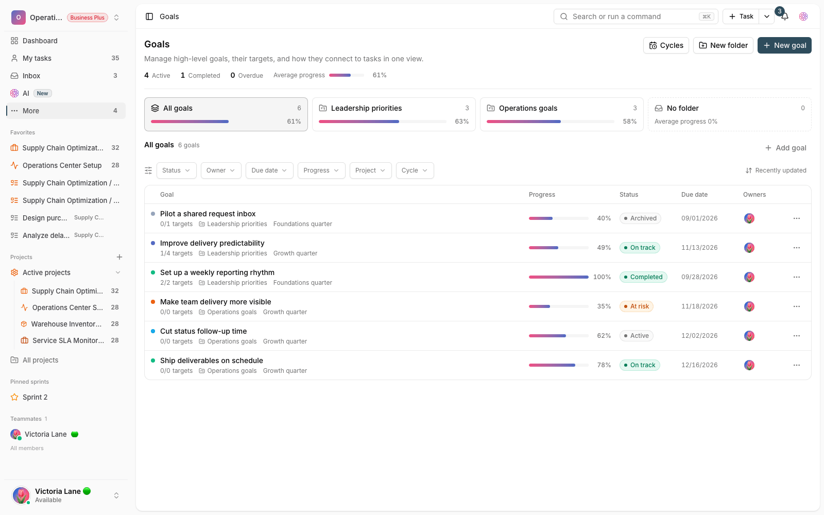Click the New folder button
The image size is (824, 515).
[723, 45]
